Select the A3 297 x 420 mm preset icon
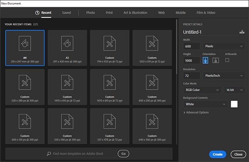 point(67,44)
